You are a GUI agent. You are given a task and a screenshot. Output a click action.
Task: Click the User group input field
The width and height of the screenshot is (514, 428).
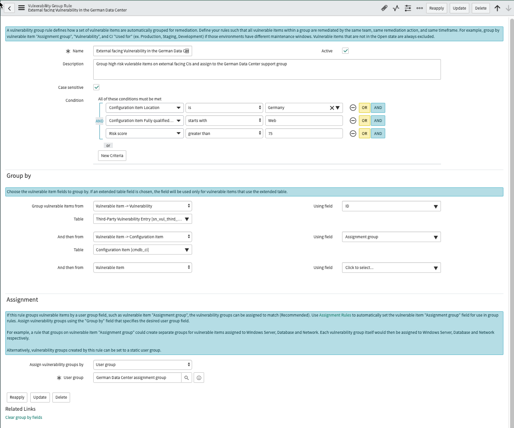[x=137, y=378]
